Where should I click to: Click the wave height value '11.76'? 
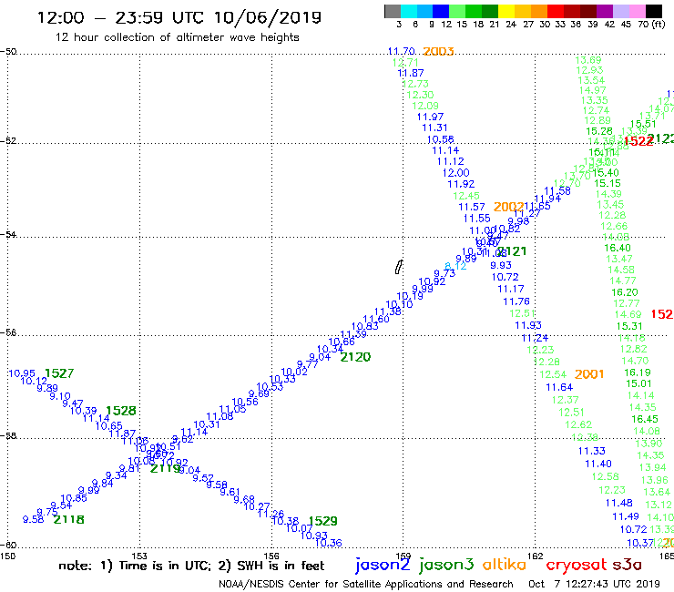[516, 301]
